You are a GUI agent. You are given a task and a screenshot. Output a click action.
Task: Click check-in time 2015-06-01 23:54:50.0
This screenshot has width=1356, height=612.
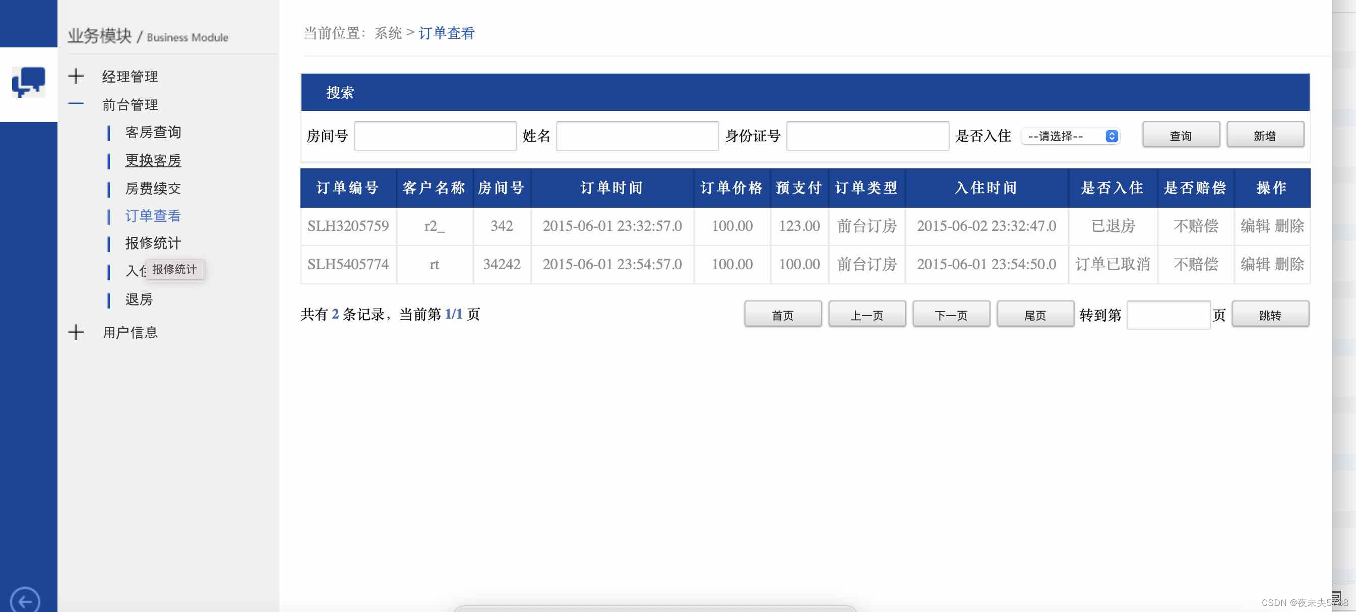point(987,264)
